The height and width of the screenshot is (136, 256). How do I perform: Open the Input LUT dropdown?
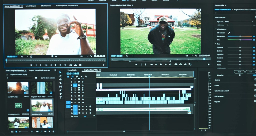tap(238, 22)
